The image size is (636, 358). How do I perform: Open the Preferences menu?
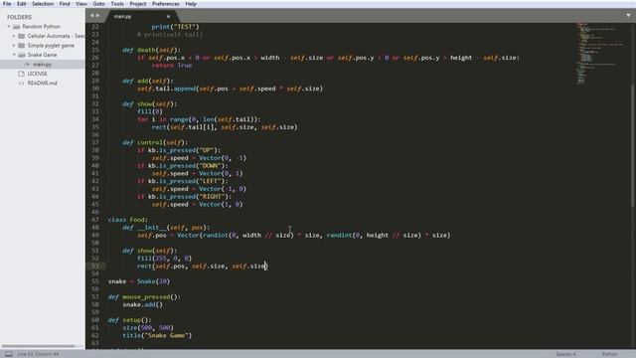point(166,4)
